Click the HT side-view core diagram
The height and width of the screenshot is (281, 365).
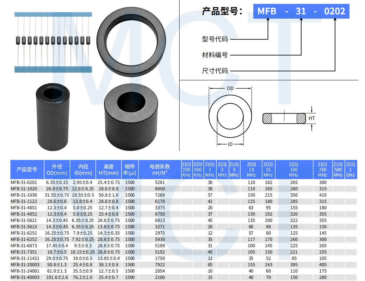[284, 118]
